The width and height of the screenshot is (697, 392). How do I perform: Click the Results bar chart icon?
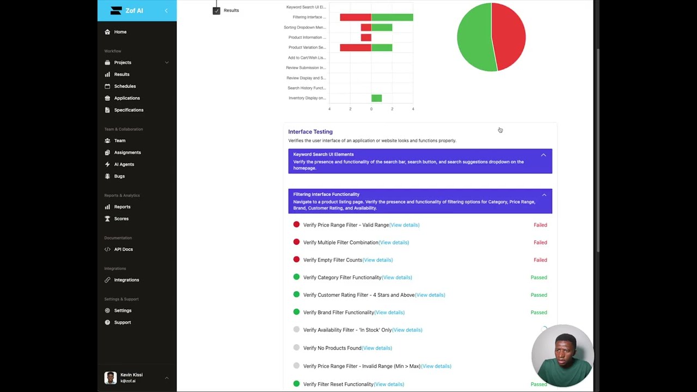[x=107, y=75]
